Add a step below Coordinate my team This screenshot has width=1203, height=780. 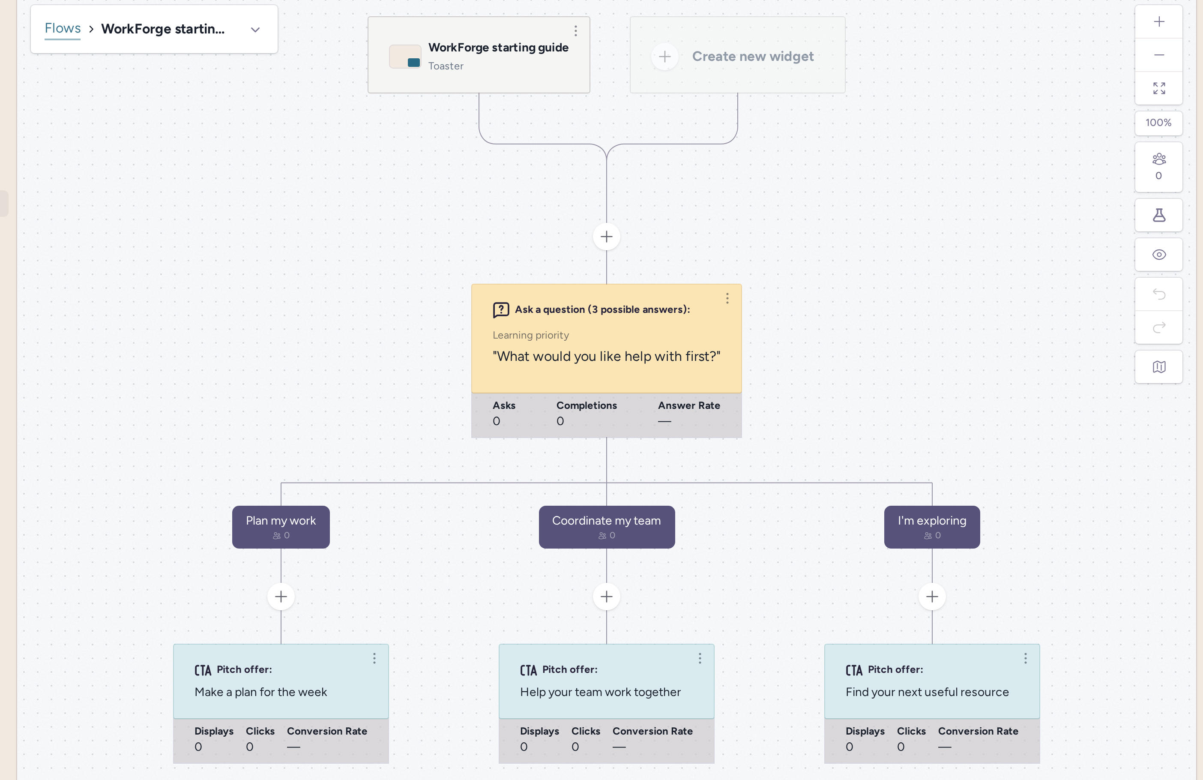pyautogui.click(x=606, y=597)
